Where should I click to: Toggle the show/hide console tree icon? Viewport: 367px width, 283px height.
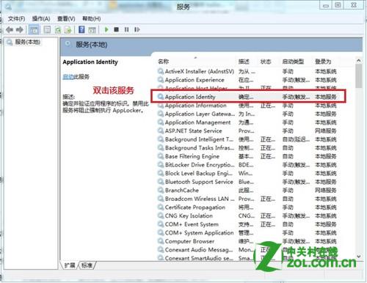click(34, 30)
